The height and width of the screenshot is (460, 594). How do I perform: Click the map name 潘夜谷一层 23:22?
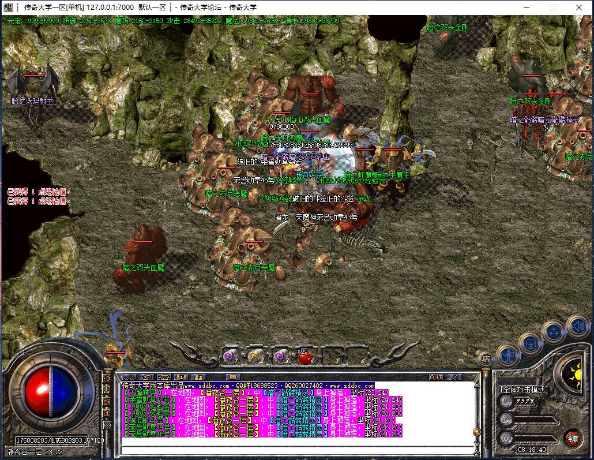35,452
